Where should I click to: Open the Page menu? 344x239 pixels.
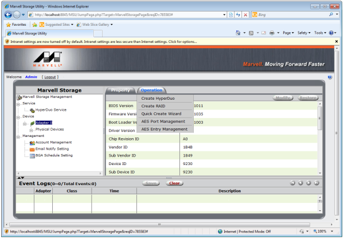[288, 33]
